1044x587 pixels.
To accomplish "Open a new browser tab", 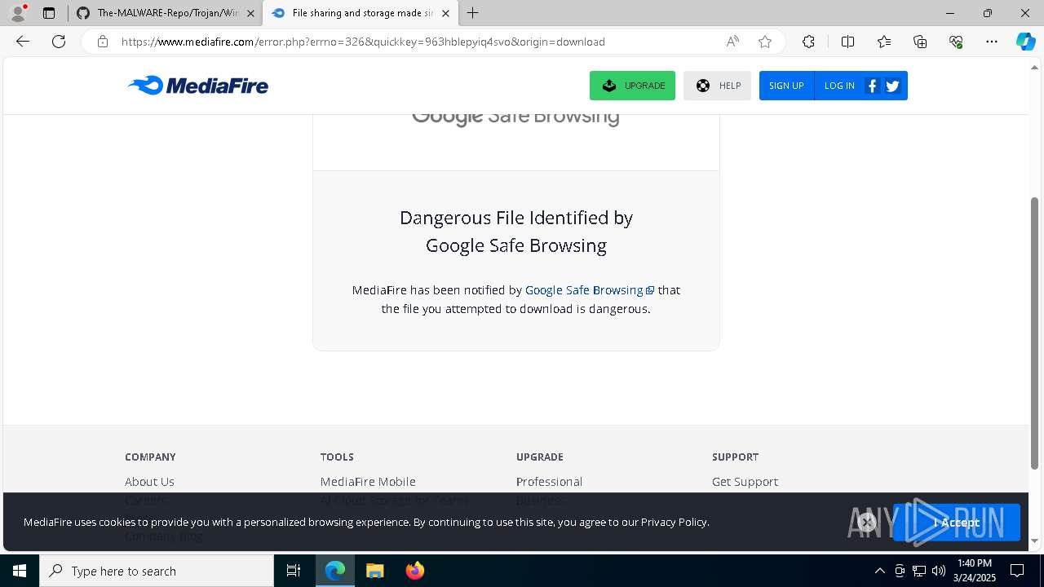I will point(473,13).
